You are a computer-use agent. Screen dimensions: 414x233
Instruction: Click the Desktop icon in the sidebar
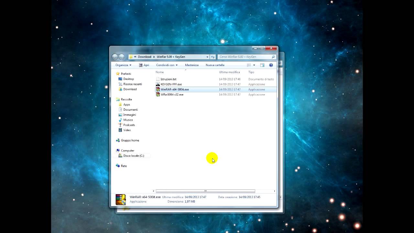pos(120,79)
